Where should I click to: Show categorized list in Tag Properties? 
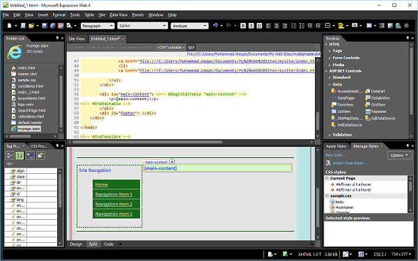tap(10, 155)
